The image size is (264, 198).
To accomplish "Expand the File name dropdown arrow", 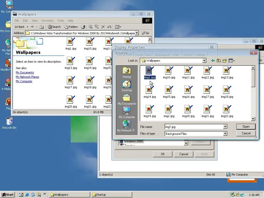I will tap(225, 127).
